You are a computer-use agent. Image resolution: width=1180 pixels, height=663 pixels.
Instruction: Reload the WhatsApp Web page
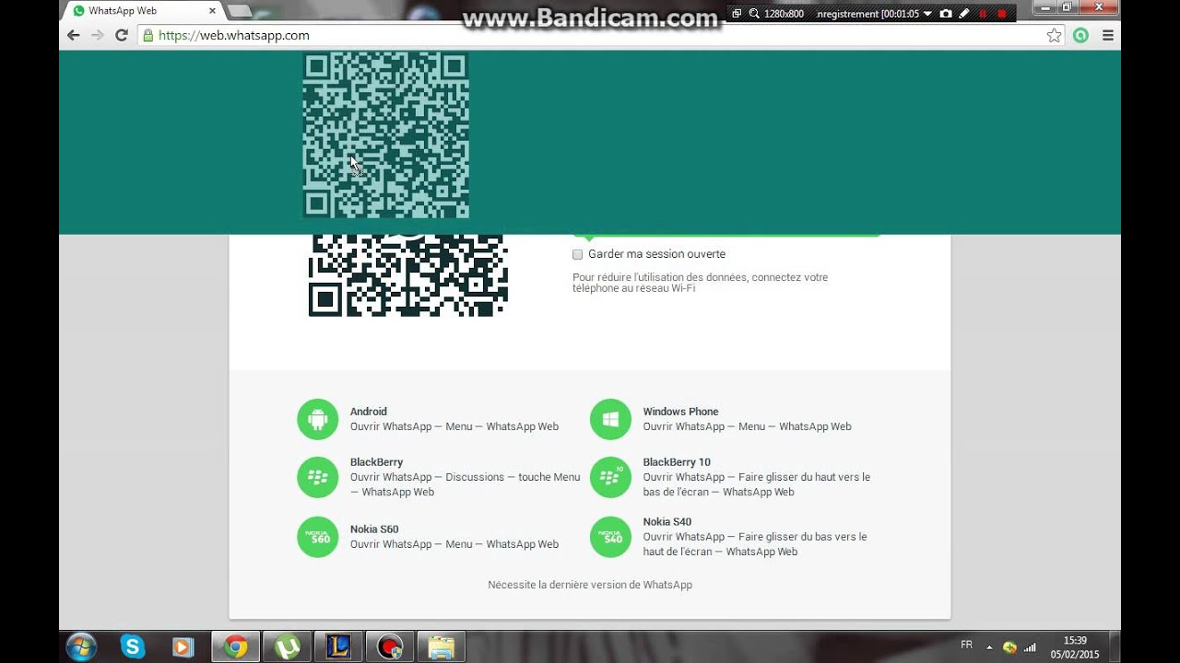click(122, 35)
